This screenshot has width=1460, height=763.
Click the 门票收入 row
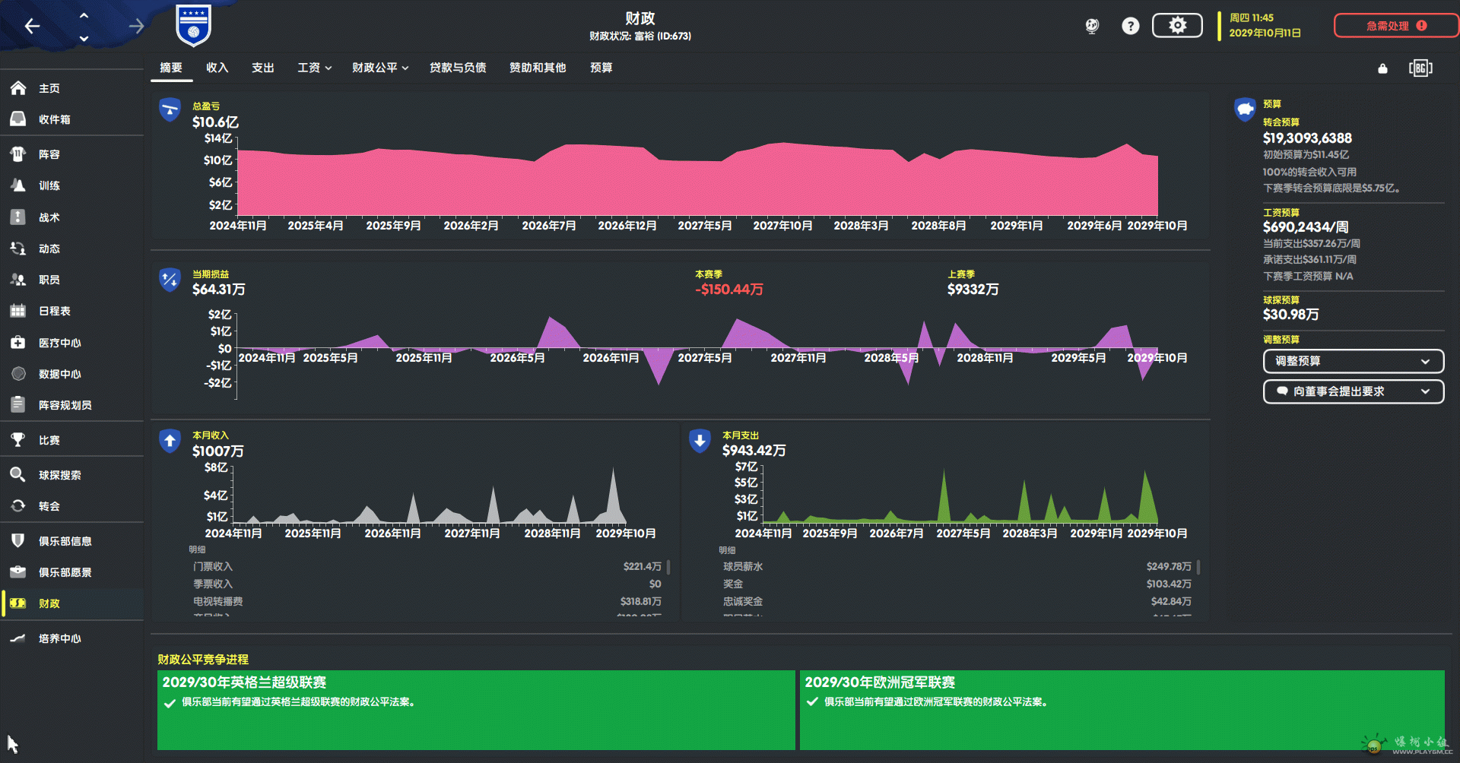tap(427, 567)
